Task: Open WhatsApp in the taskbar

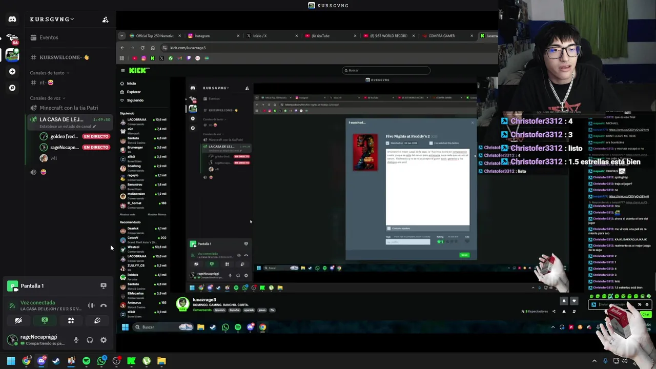Action: click(x=101, y=361)
